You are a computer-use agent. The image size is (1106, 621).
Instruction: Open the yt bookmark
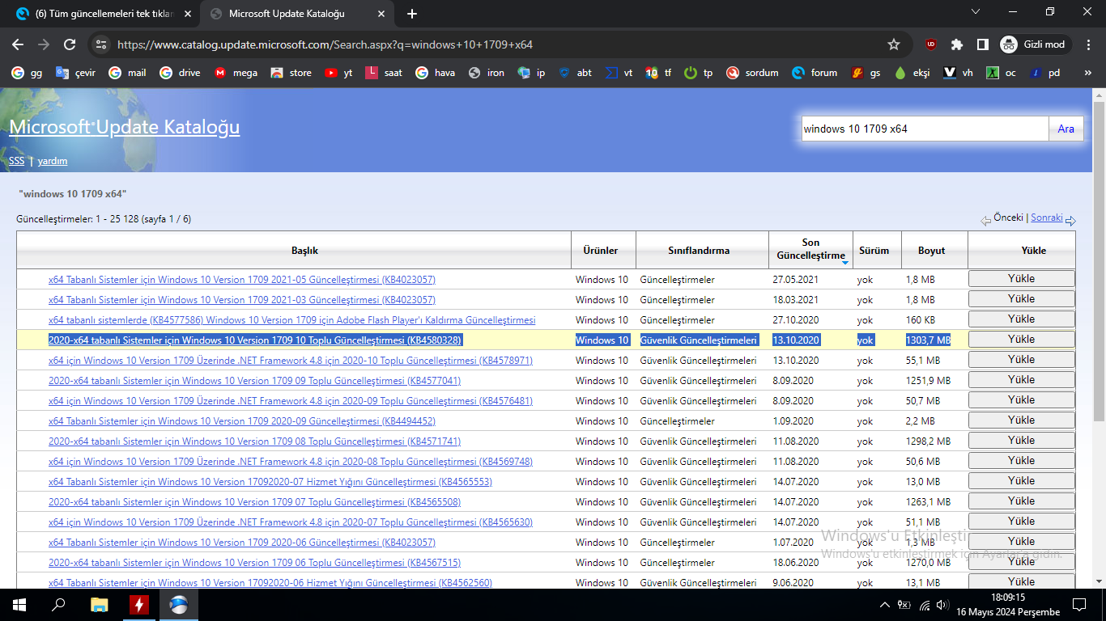point(338,73)
